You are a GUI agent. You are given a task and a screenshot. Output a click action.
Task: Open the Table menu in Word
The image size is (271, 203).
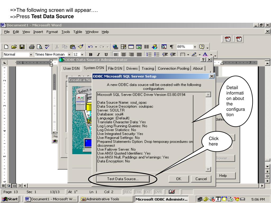pos(78,32)
